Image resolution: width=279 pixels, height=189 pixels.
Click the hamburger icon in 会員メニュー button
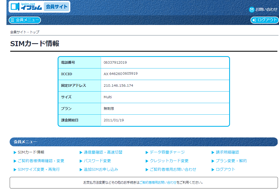(x=12, y=20)
